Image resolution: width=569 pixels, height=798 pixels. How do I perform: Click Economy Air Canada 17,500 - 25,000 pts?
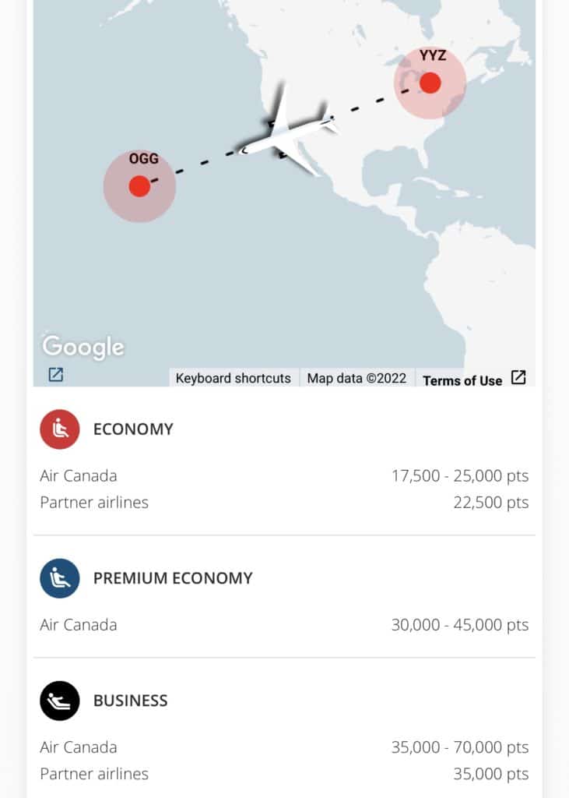[459, 475]
